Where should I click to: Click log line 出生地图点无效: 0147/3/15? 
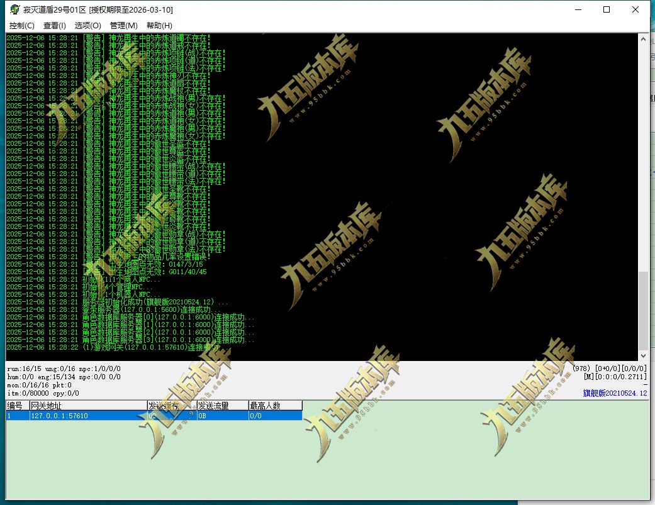click(x=104, y=264)
